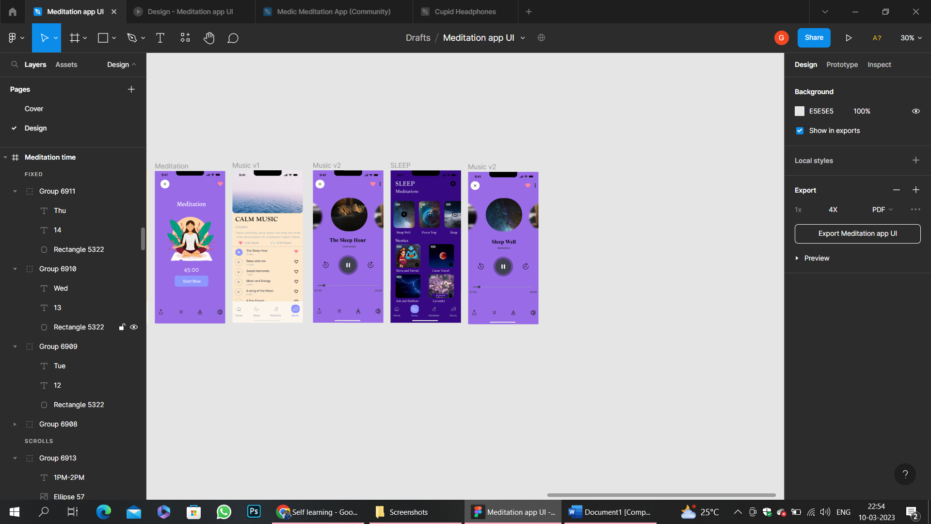Select the Text tool
The width and height of the screenshot is (931, 524).
(x=160, y=38)
